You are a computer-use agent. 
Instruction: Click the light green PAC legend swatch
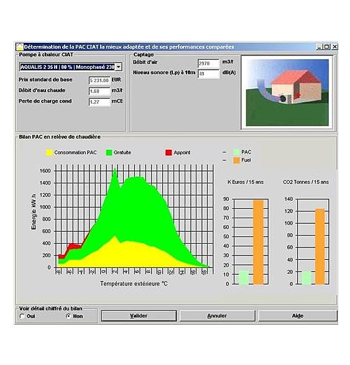(236, 152)
